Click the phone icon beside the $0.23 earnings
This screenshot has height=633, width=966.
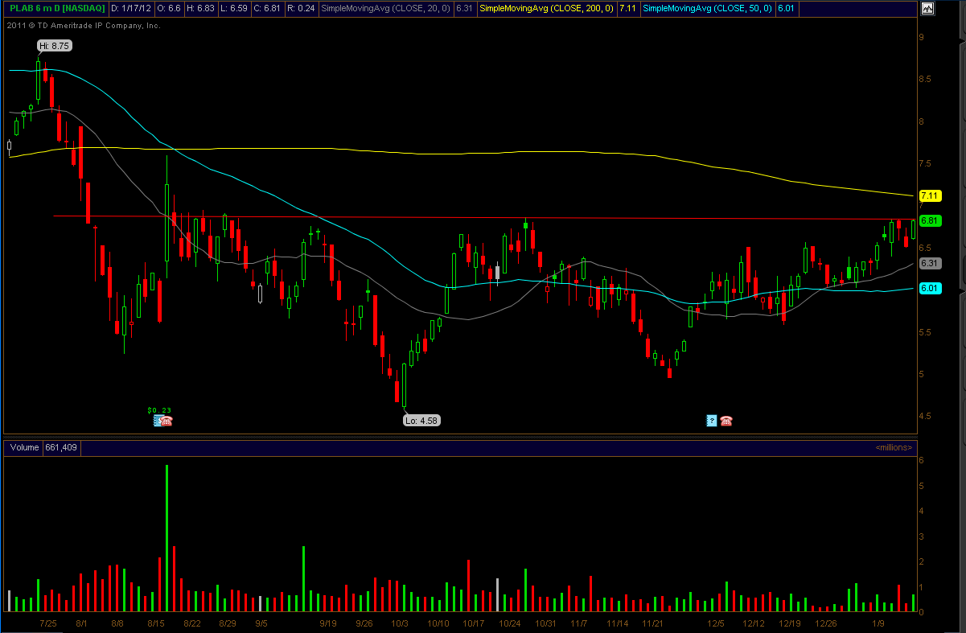click(x=166, y=420)
